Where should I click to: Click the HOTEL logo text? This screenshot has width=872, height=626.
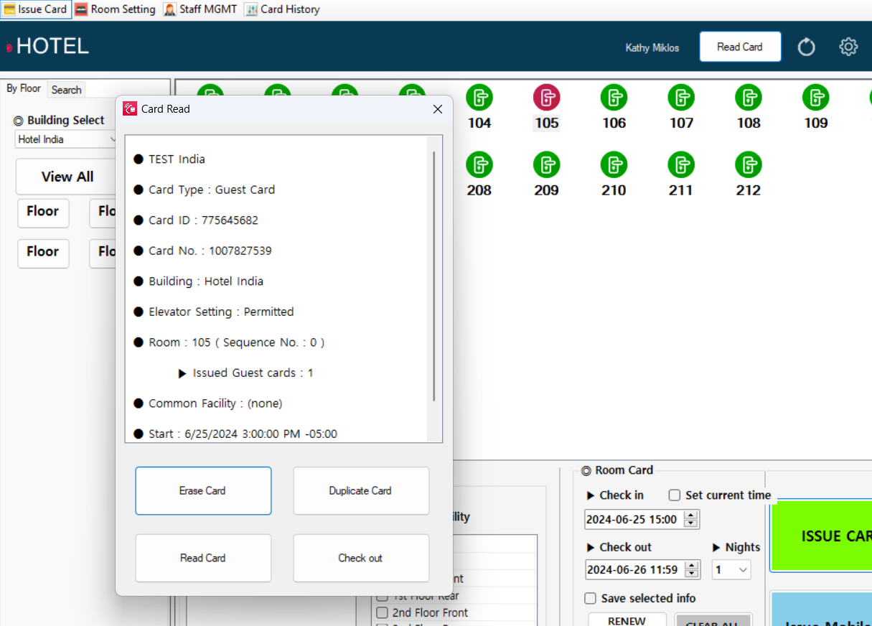[x=52, y=46]
